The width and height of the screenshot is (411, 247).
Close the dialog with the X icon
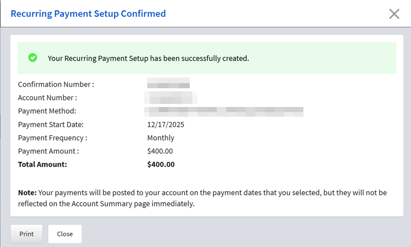(x=394, y=14)
